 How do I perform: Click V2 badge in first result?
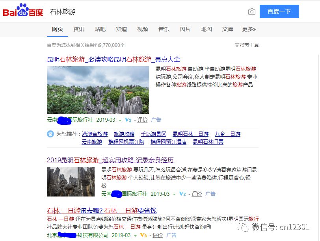(128, 120)
